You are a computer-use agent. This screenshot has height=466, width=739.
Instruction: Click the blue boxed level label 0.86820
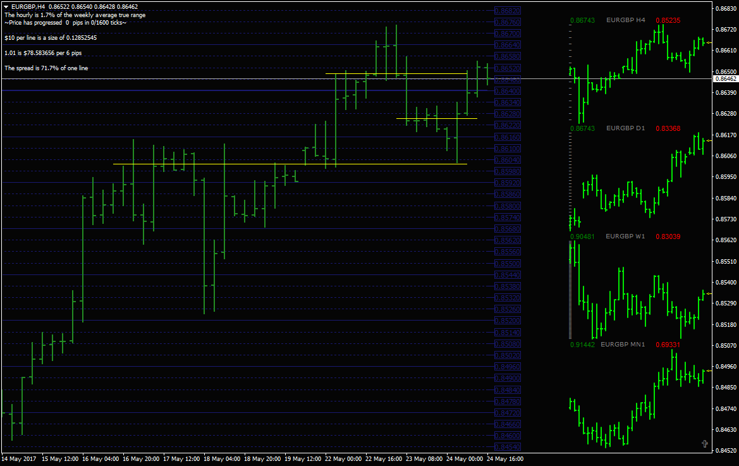click(x=508, y=11)
